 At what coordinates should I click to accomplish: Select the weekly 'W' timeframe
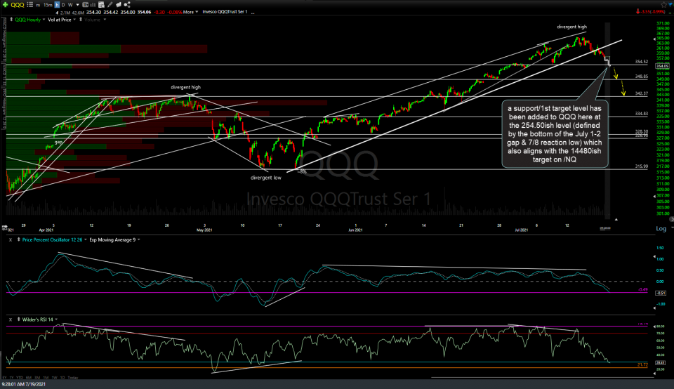click(x=70, y=5)
